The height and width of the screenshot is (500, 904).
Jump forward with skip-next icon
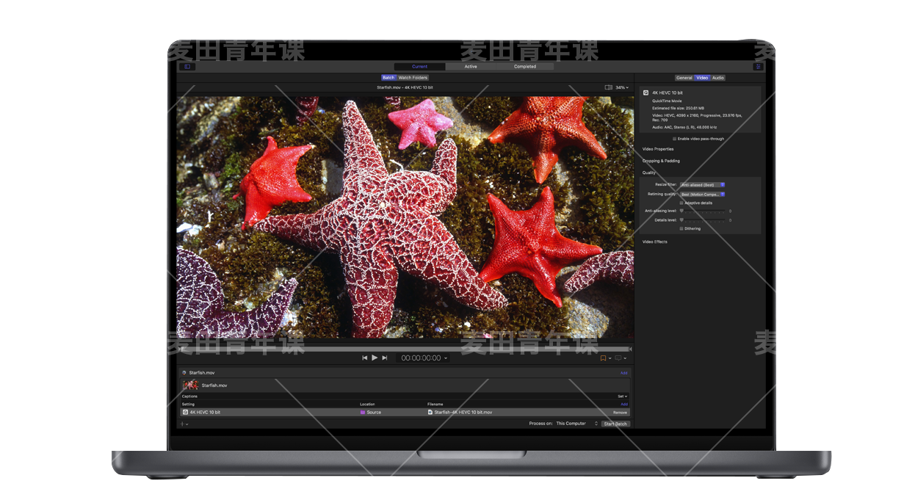384,358
